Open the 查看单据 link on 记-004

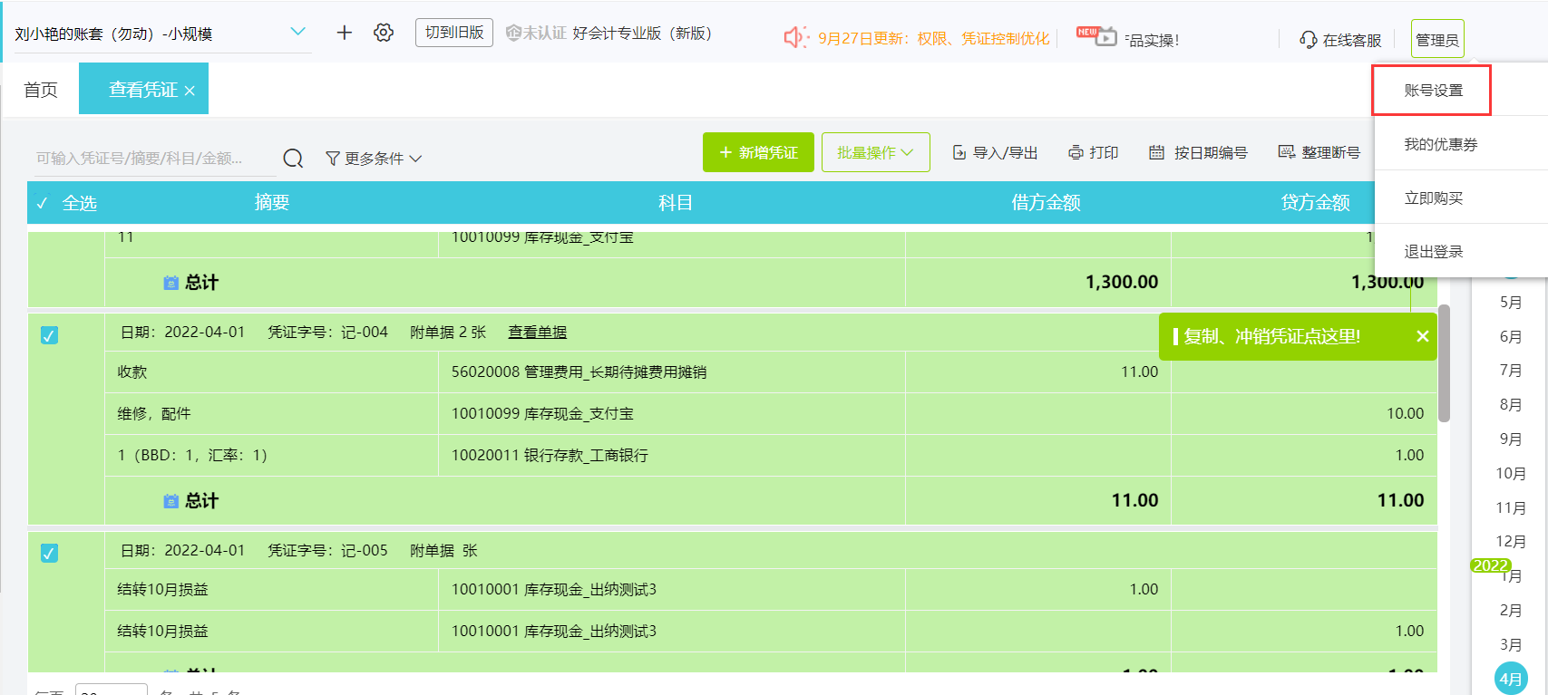[x=537, y=333]
